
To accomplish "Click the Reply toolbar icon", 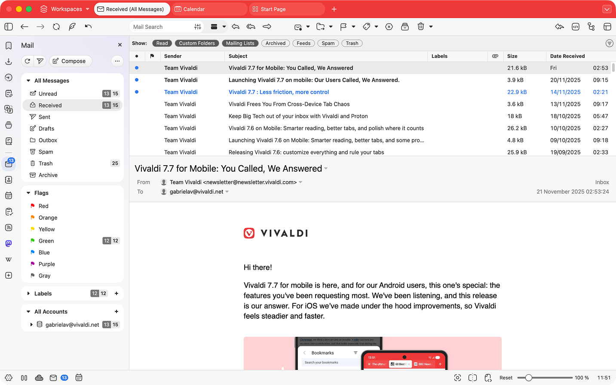I will pos(236,27).
